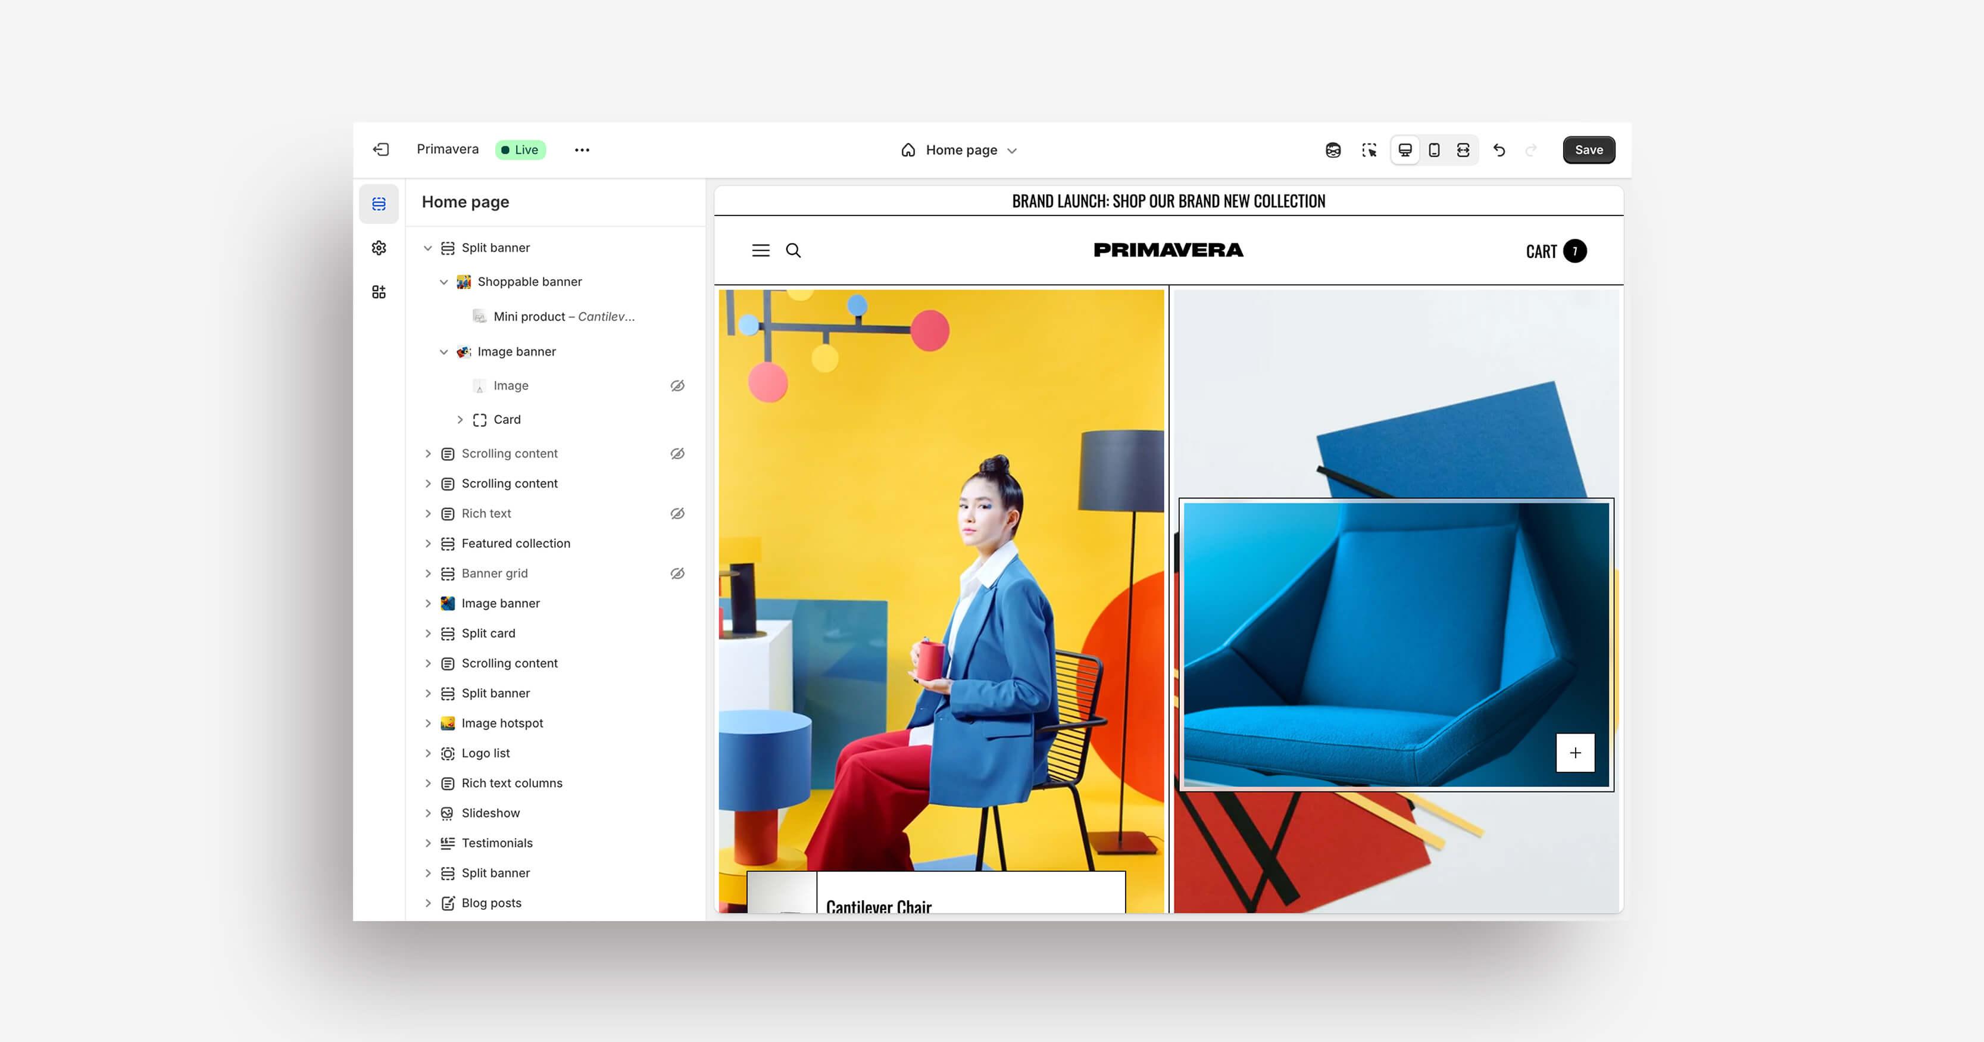Click the Slideshow section icon
Screen dimensions: 1984x1042
[x=448, y=813]
